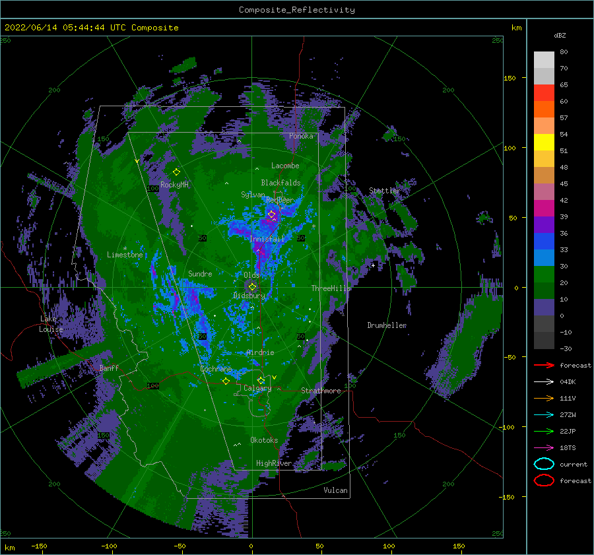
Task: Click the cyan 27ZW arrow in legend
Action: tap(544, 414)
